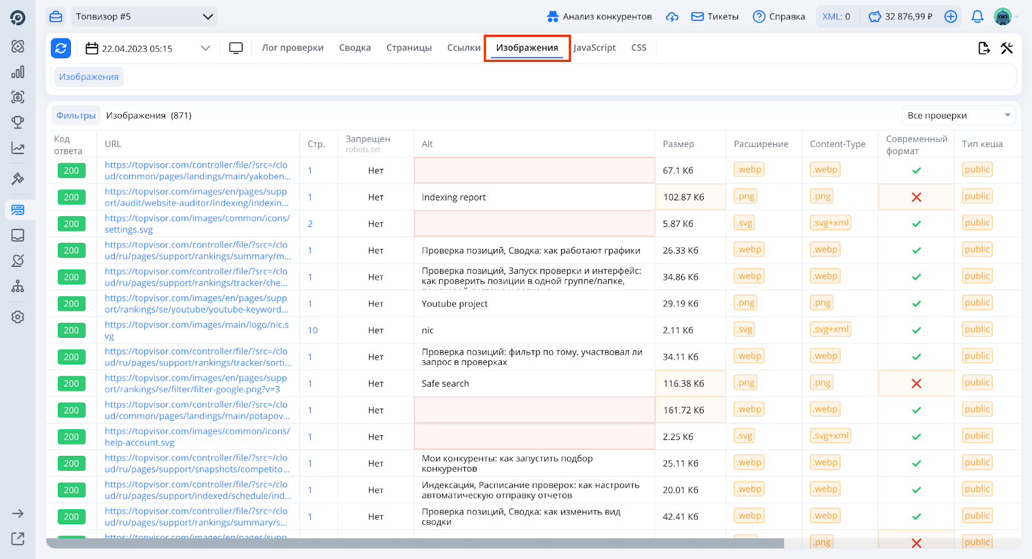Switch to the Страницы tab

tap(409, 48)
